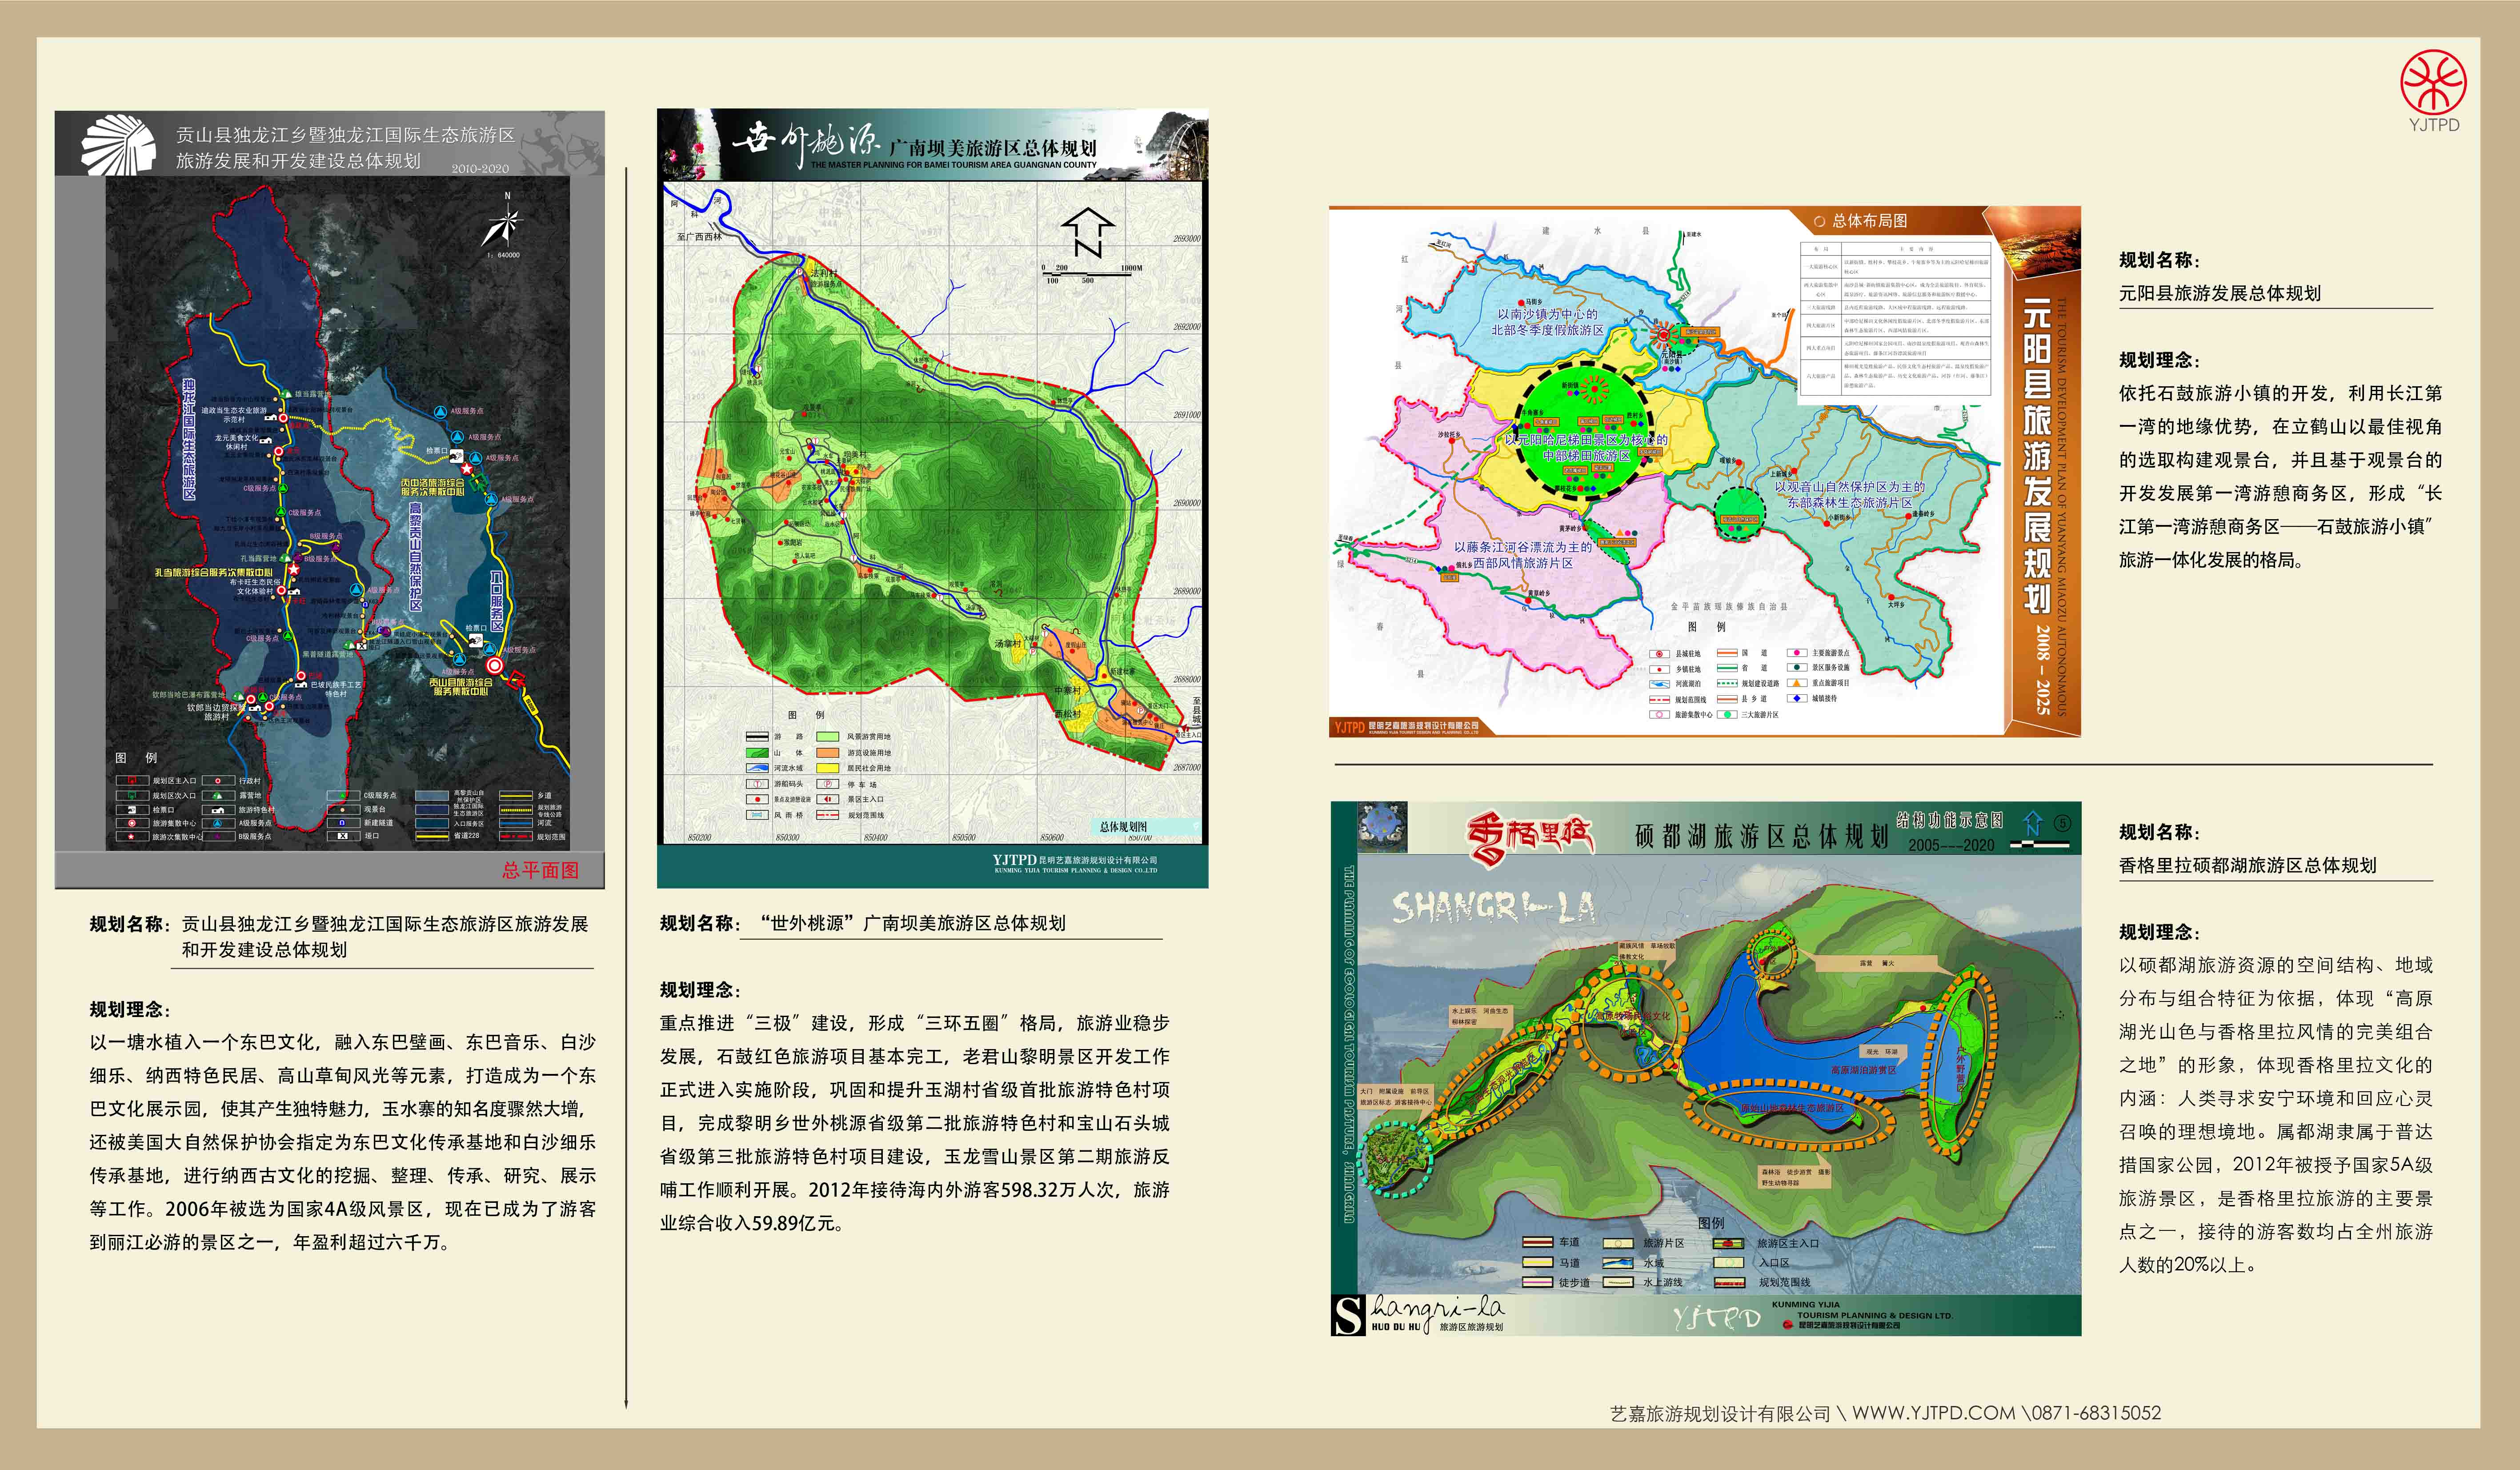Viewport: 2520px width, 1470px height.
Task: Click the 总体布局图 heading on Yuanyang map
Action: tap(1869, 220)
